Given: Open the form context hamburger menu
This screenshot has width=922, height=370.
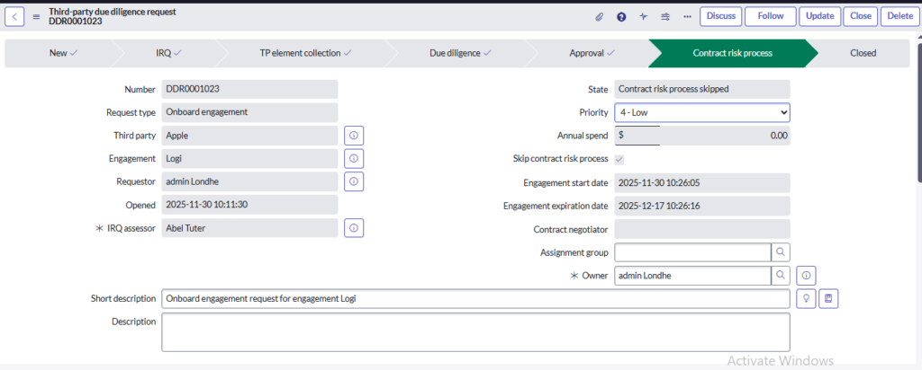Looking at the screenshot, I should [37, 16].
